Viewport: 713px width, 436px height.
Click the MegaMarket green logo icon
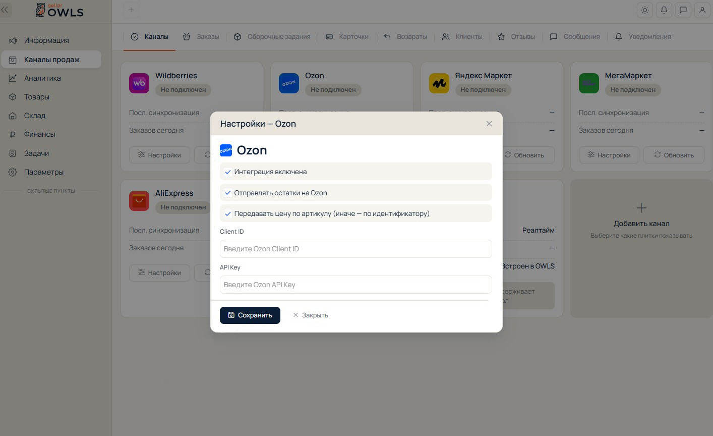pyautogui.click(x=589, y=83)
